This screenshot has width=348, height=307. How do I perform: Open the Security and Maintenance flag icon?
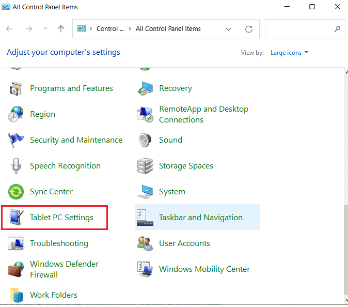(17, 140)
